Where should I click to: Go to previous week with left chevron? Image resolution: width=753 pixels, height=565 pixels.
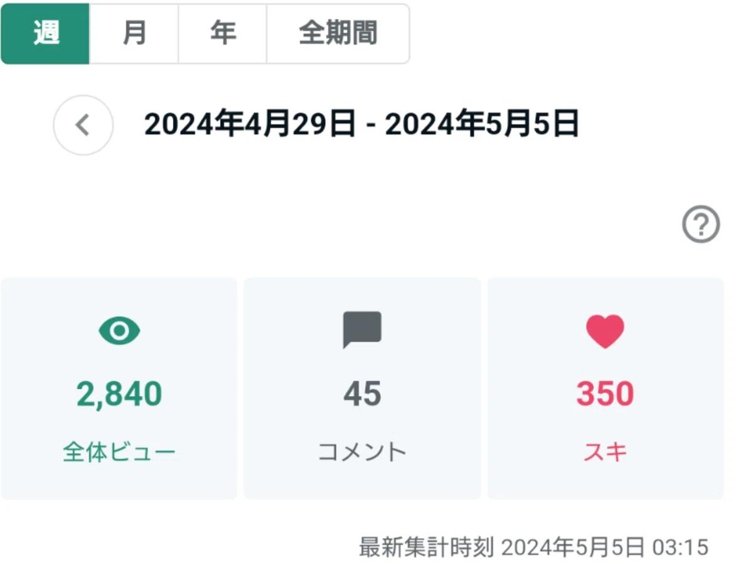pos(83,125)
